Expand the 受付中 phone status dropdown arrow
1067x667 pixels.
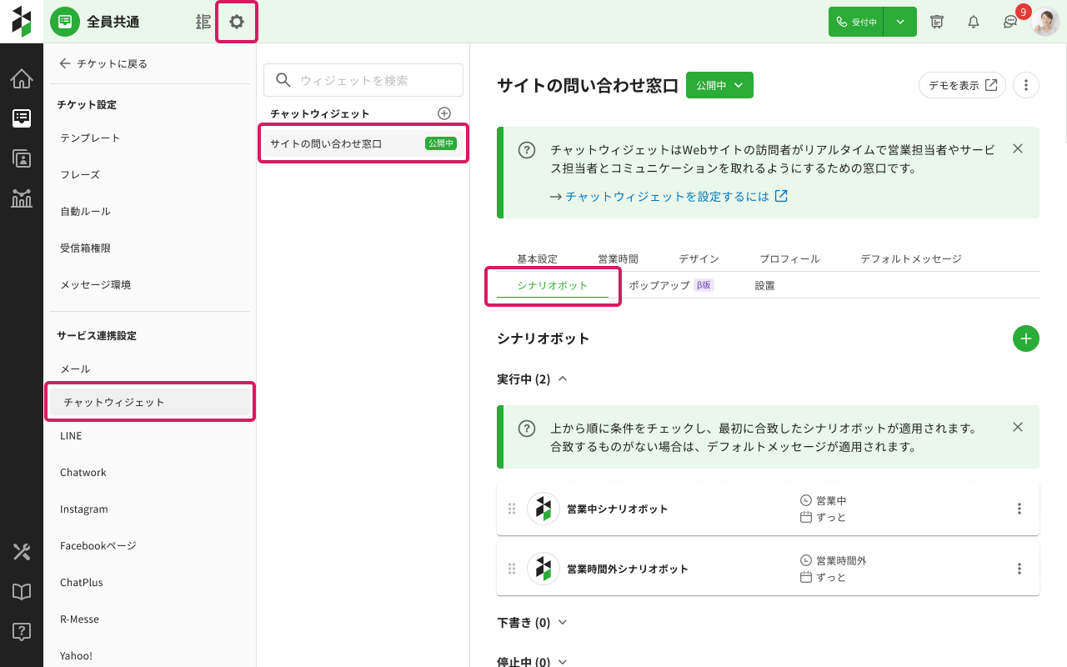pos(900,22)
